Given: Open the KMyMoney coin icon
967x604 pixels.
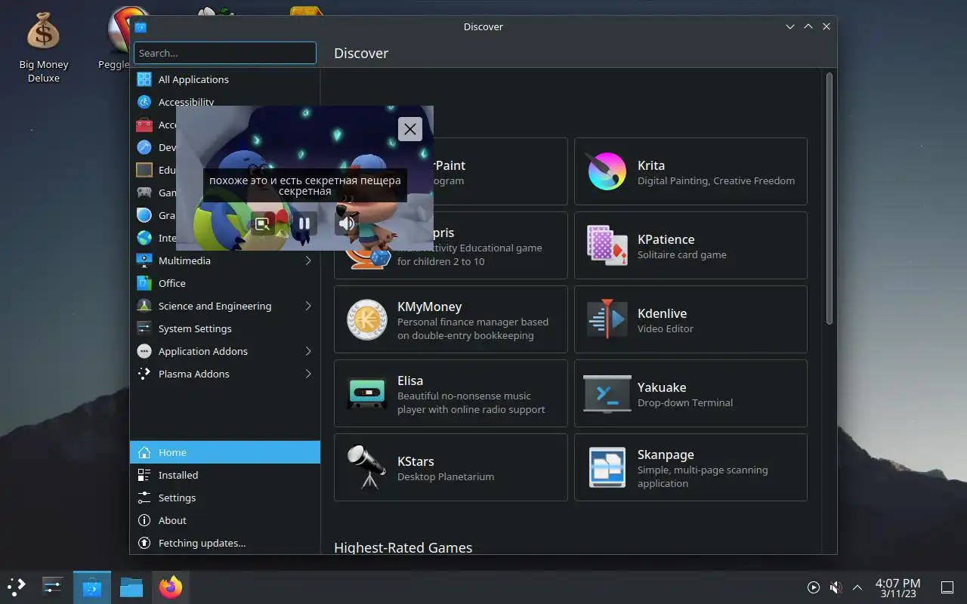Looking at the screenshot, I should (x=367, y=319).
